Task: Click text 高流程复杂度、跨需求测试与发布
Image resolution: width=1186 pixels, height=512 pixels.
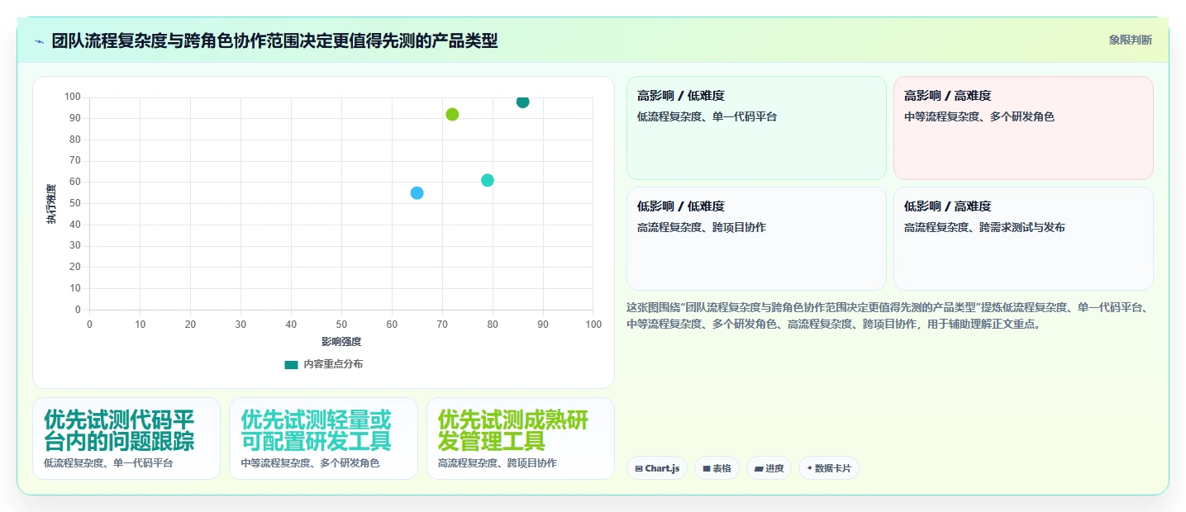Action: tap(984, 228)
